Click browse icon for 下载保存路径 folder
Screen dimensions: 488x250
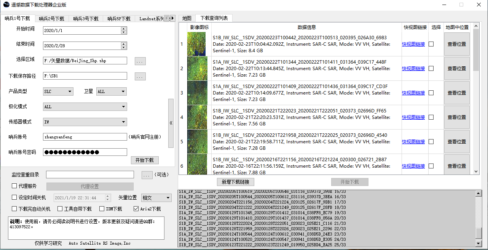pos(140,76)
